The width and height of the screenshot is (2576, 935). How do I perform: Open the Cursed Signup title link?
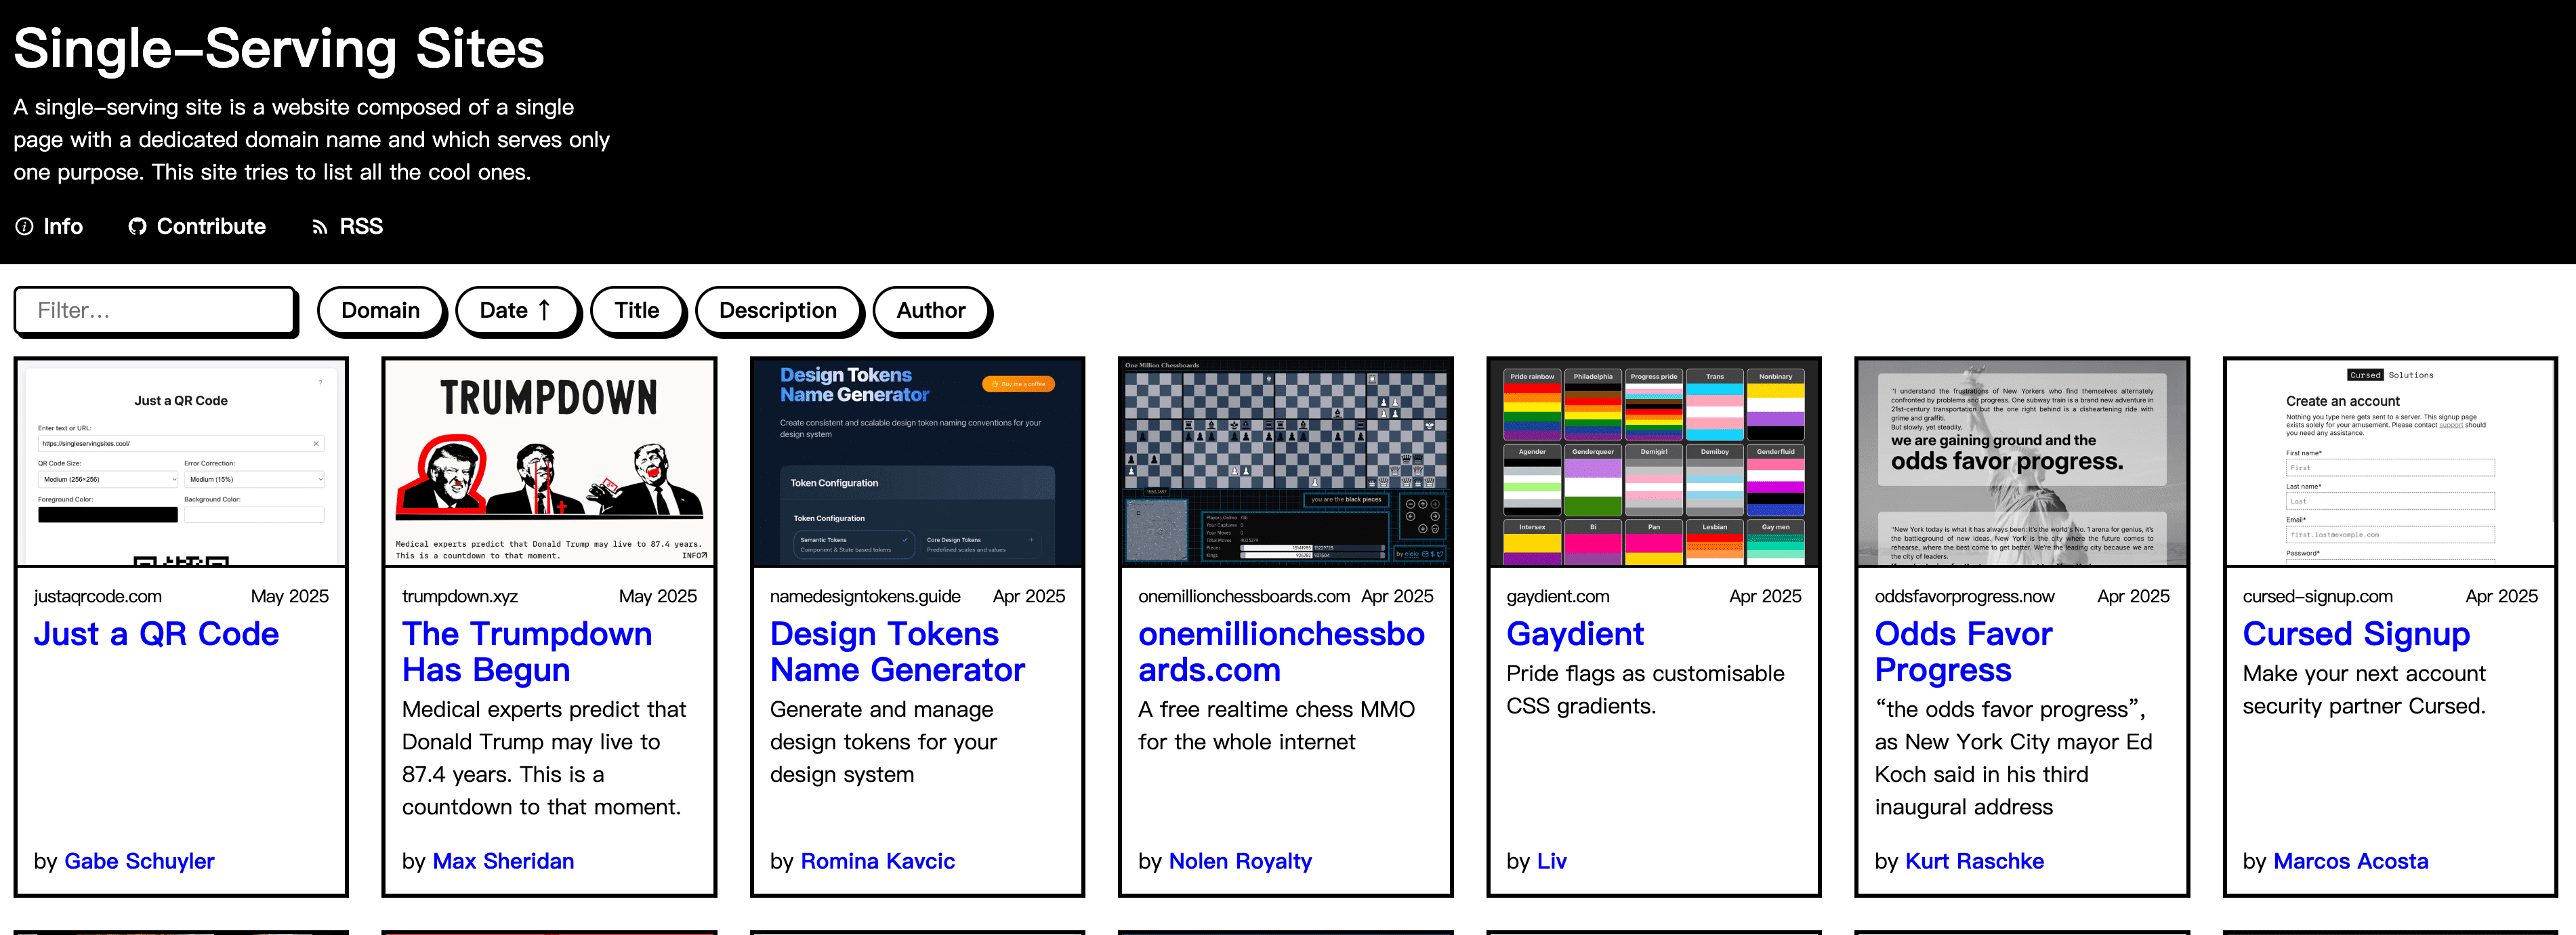[2356, 634]
